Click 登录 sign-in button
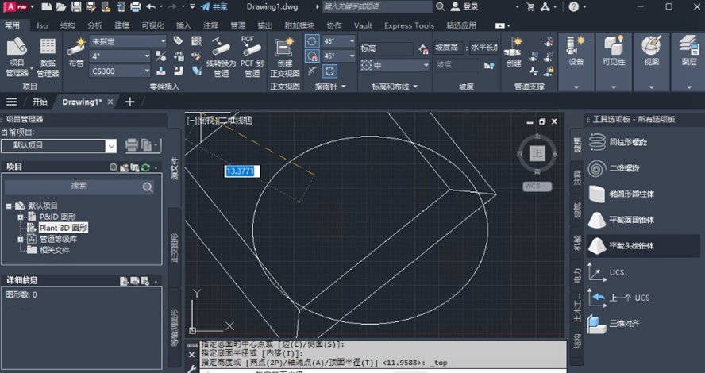The width and height of the screenshot is (705, 373). [464, 6]
